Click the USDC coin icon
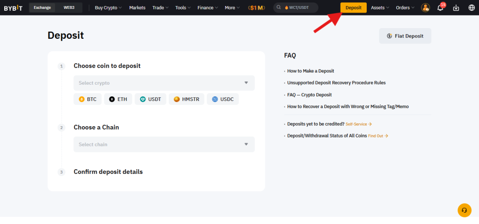This screenshot has width=479, height=224. coord(215,99)
